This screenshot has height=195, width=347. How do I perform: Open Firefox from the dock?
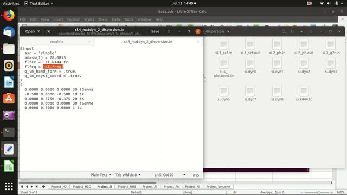[9, 16]
